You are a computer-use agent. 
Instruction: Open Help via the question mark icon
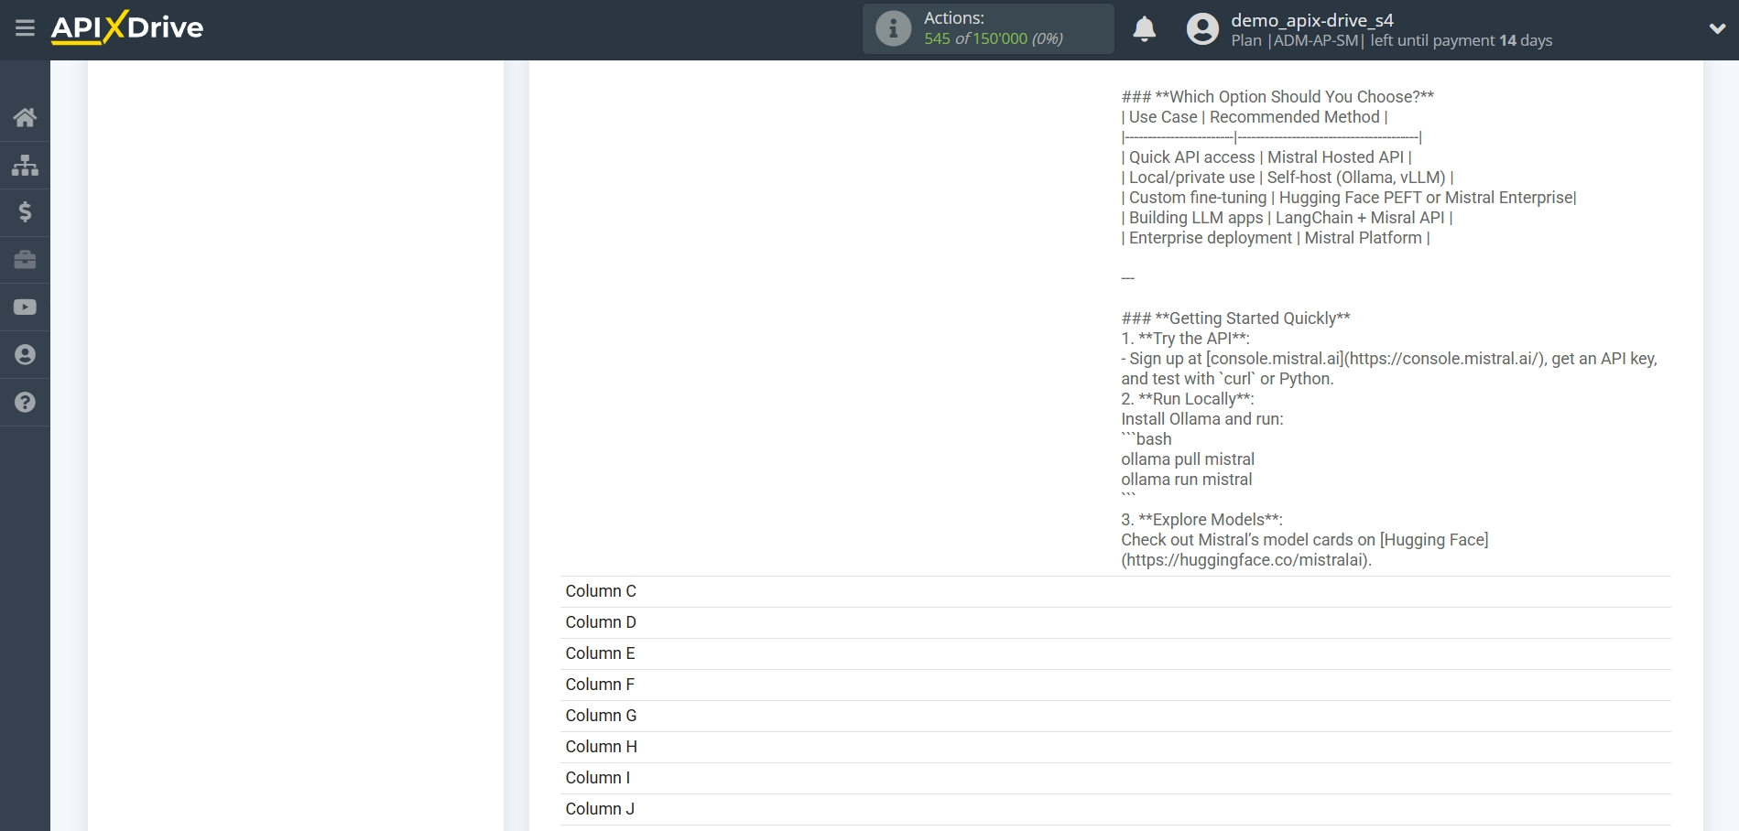(24, 402)
